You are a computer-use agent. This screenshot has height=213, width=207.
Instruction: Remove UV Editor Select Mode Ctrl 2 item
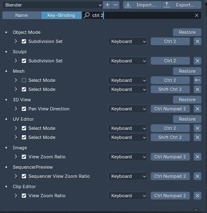(198, 128)
